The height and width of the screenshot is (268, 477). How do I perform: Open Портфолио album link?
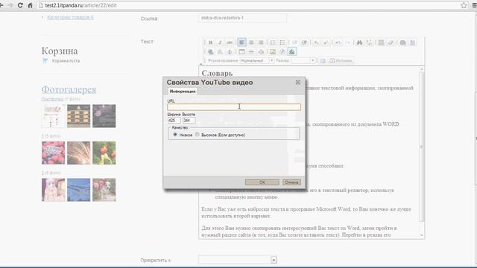click(x=52, y=99)
